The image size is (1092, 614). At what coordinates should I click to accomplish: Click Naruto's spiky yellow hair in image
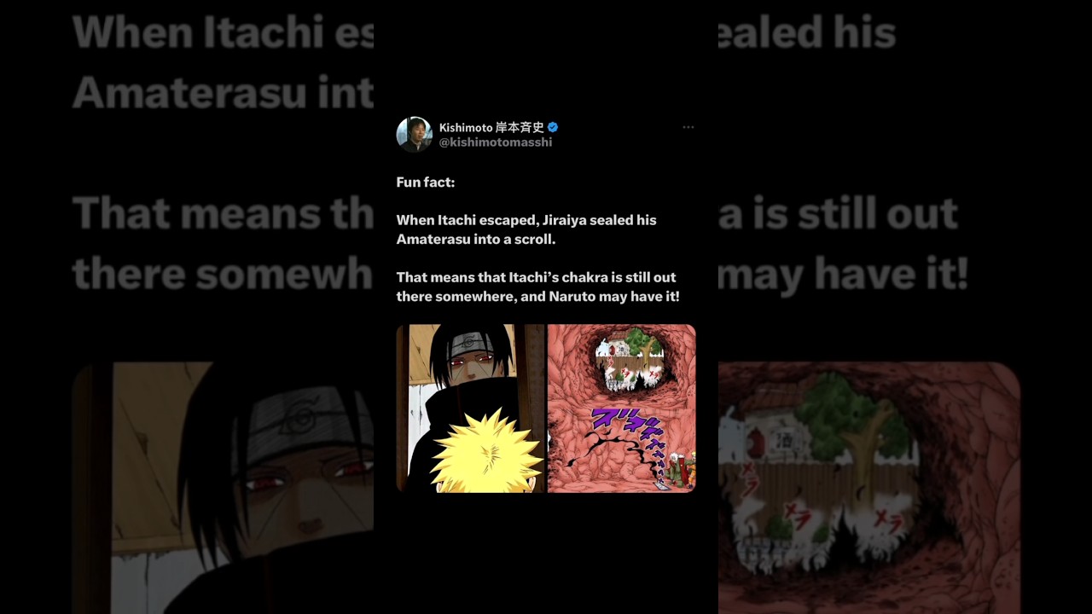(486, 453)
